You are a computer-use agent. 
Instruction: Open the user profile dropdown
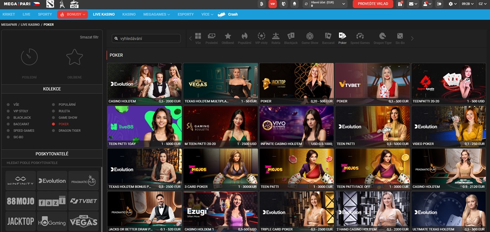click(427, 4)
